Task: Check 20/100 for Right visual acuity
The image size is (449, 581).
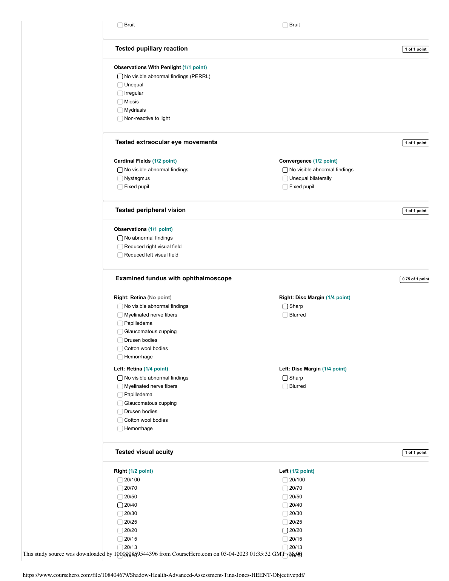Action: [120, 480]
